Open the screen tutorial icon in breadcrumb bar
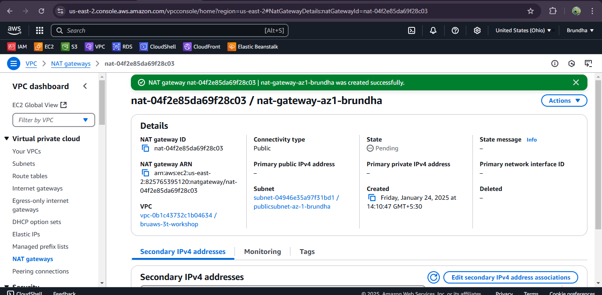 (x=588, y=63)
